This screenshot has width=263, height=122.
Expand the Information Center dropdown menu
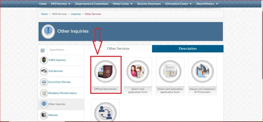coord(178,4)
